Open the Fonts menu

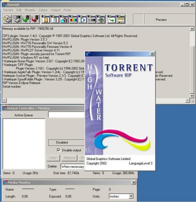coord(67,10)
